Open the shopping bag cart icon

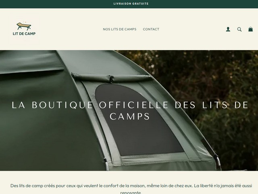250,29
